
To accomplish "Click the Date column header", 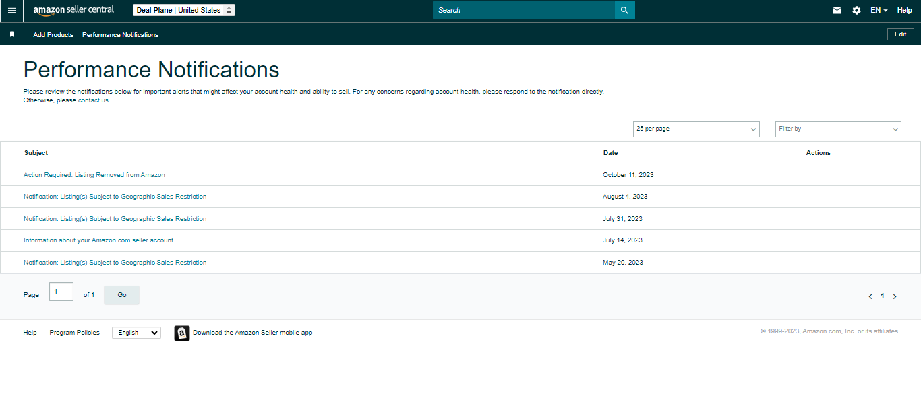I will 610,153.
